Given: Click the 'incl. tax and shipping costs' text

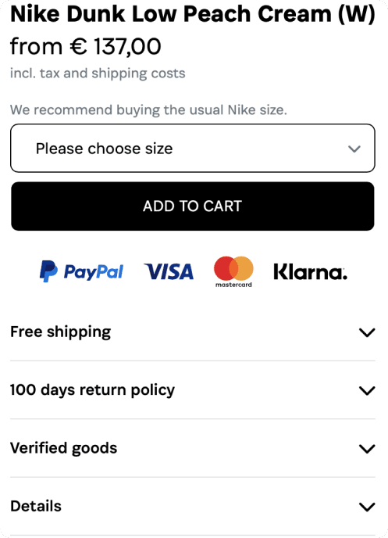Looking at the screenshot, I should coord(98,73).
